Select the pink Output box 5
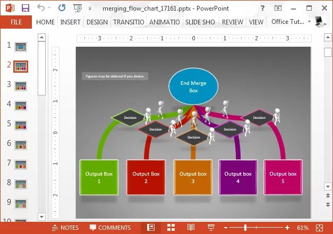Screen dimensions: 333x234 [x=283, y=177]
